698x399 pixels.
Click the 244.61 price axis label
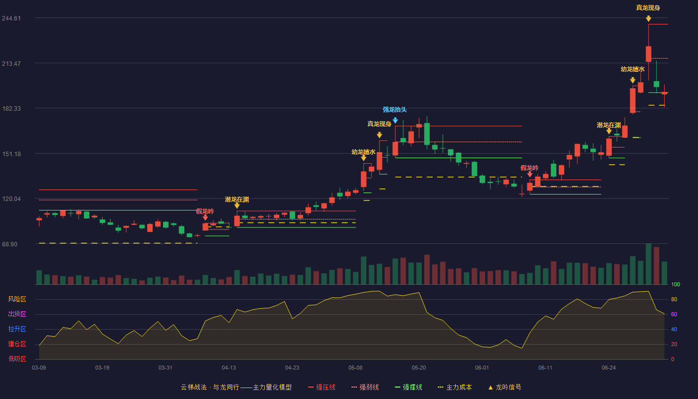tap(11, 18)
